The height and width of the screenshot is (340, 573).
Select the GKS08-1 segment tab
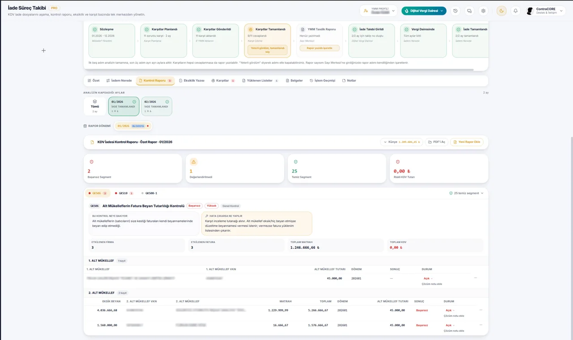click(x=149, y=193)
